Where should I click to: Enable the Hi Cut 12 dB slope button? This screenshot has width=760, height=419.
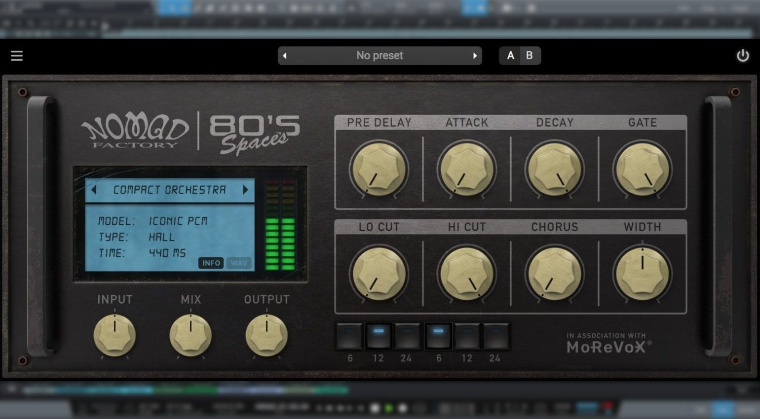[x=467, y=336]
